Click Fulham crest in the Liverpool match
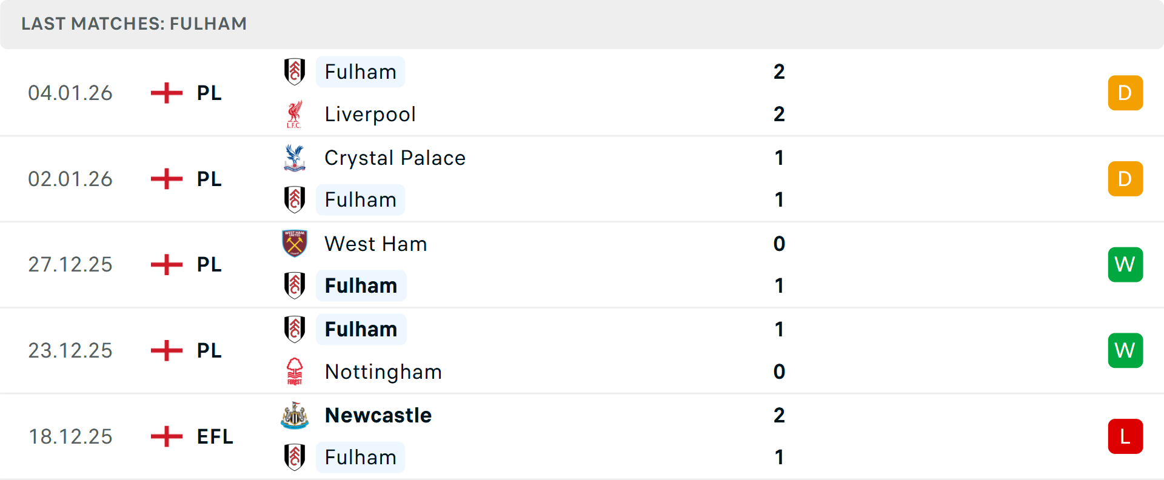The width and height of the screenshot is (1164, 480). point(295,72)
